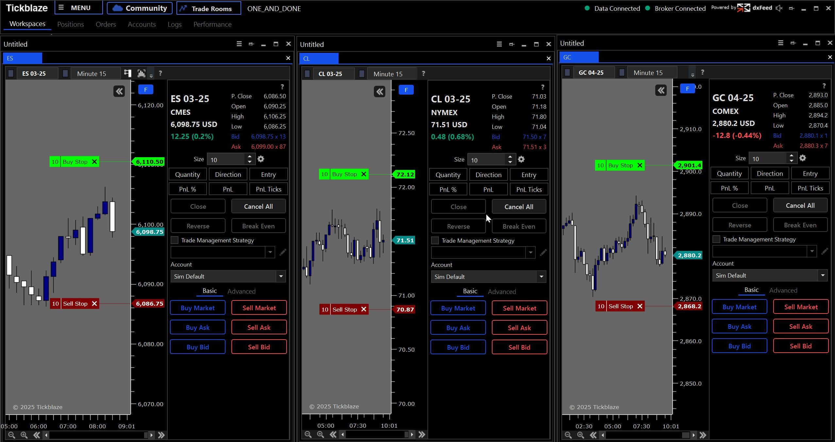Switch to the Positions tab
This screenshot has width=835, height=442.
point(71,24)
